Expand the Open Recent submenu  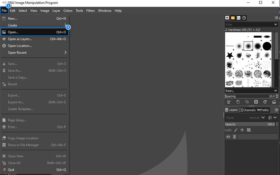pos(35,53)
